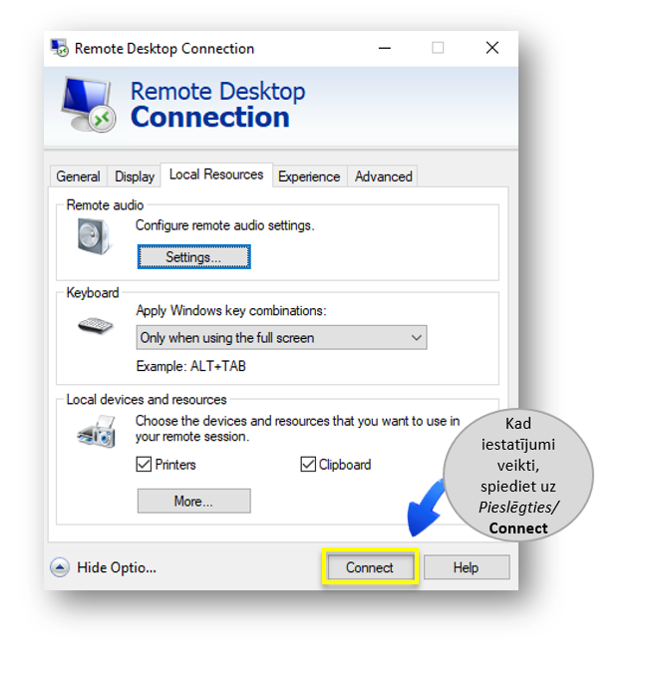Click the keyboard icon
The height and width of the screenshot is (698, 652).
point(96,325)
